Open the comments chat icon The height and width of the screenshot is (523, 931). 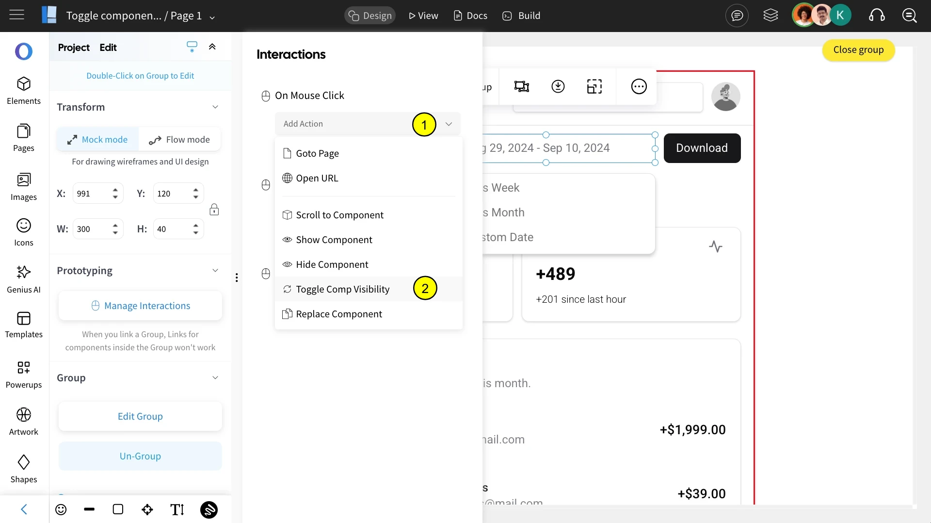pyautogui.click(x=737, y=16)
